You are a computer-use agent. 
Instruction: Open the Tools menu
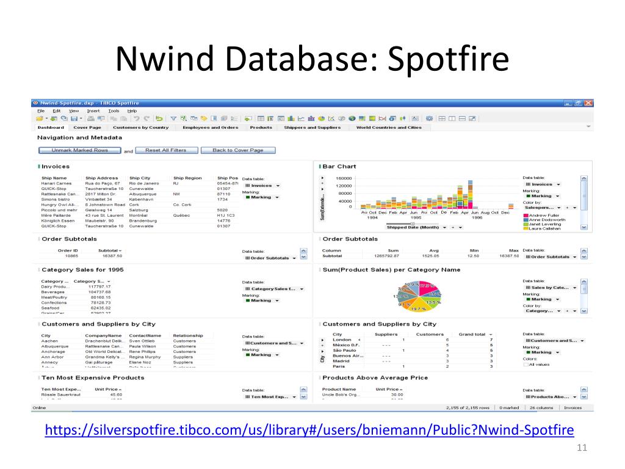click(x=114, y=111)
